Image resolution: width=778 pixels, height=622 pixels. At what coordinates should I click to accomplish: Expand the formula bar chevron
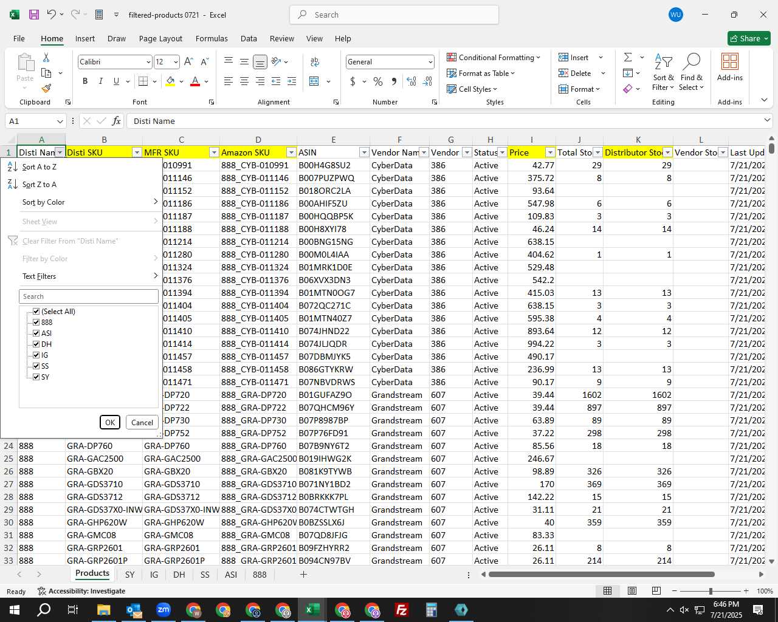pos(767,120)
